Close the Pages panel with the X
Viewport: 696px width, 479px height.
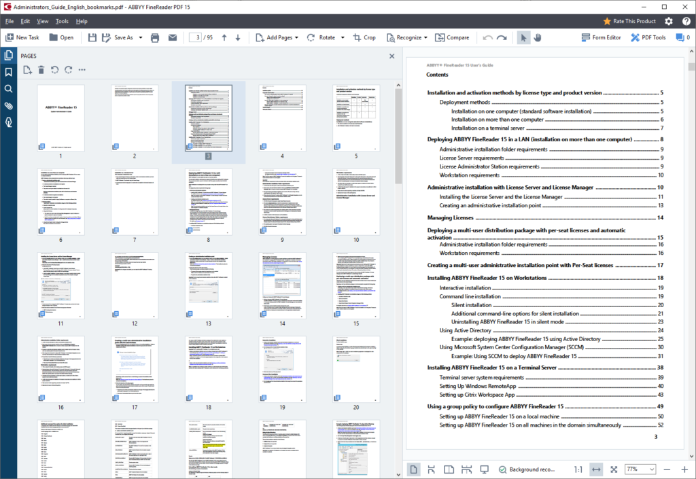point(392,56)
